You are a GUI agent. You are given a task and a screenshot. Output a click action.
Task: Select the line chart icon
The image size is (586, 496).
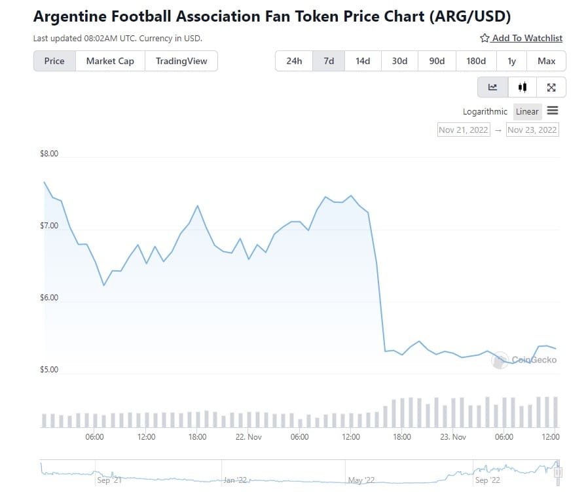coord(493,86)
